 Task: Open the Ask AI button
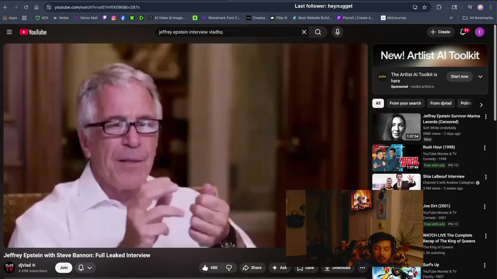pos(280,268)
